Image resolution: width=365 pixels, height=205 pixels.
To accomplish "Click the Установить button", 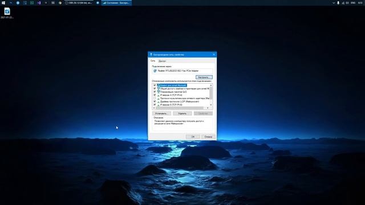I will tap(161, 113).
